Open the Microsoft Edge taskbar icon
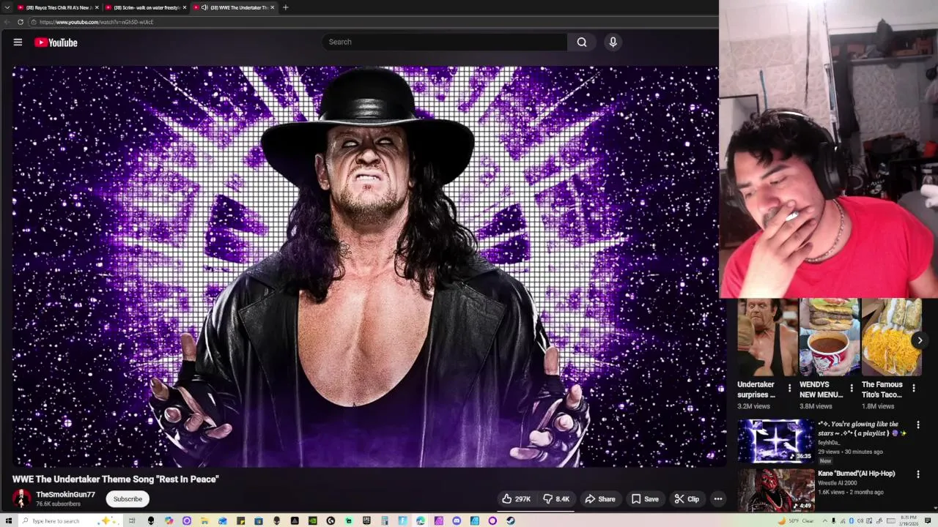 [x=421, y=520]
